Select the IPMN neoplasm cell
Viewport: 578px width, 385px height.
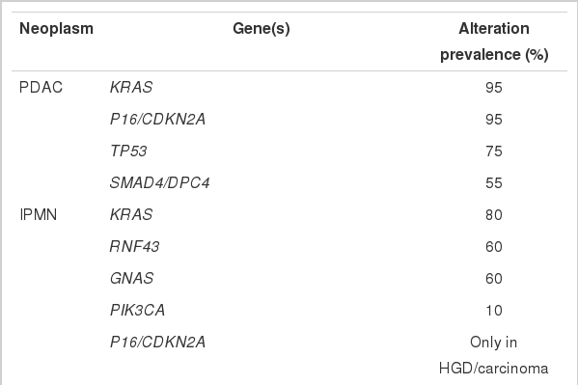(39, 214)
